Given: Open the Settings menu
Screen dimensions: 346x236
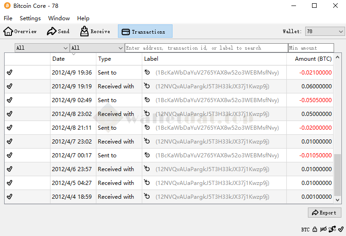Looking at the screenshot, I should [30, 18].
